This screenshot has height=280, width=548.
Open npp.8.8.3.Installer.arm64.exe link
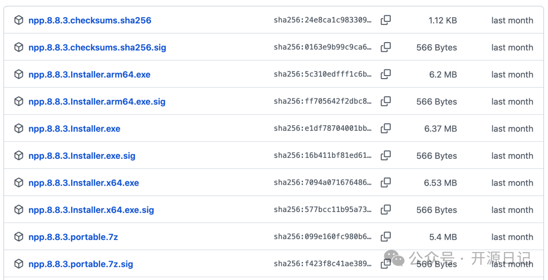pos(89,75)
